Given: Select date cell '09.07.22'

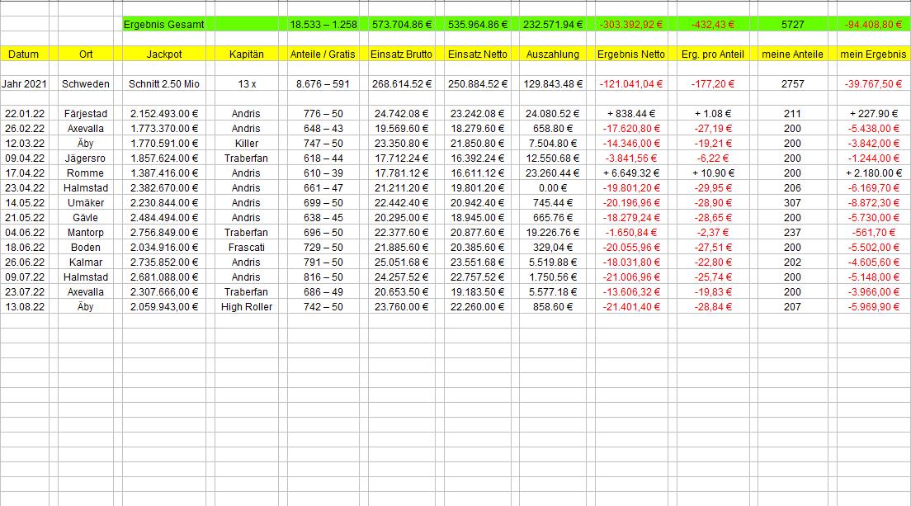Looking at the screenshot, I should tap(25, 277).
